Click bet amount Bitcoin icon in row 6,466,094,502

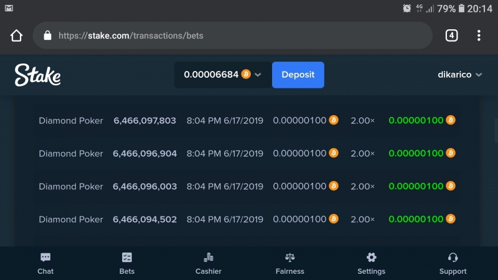click(x=334, y=219)
